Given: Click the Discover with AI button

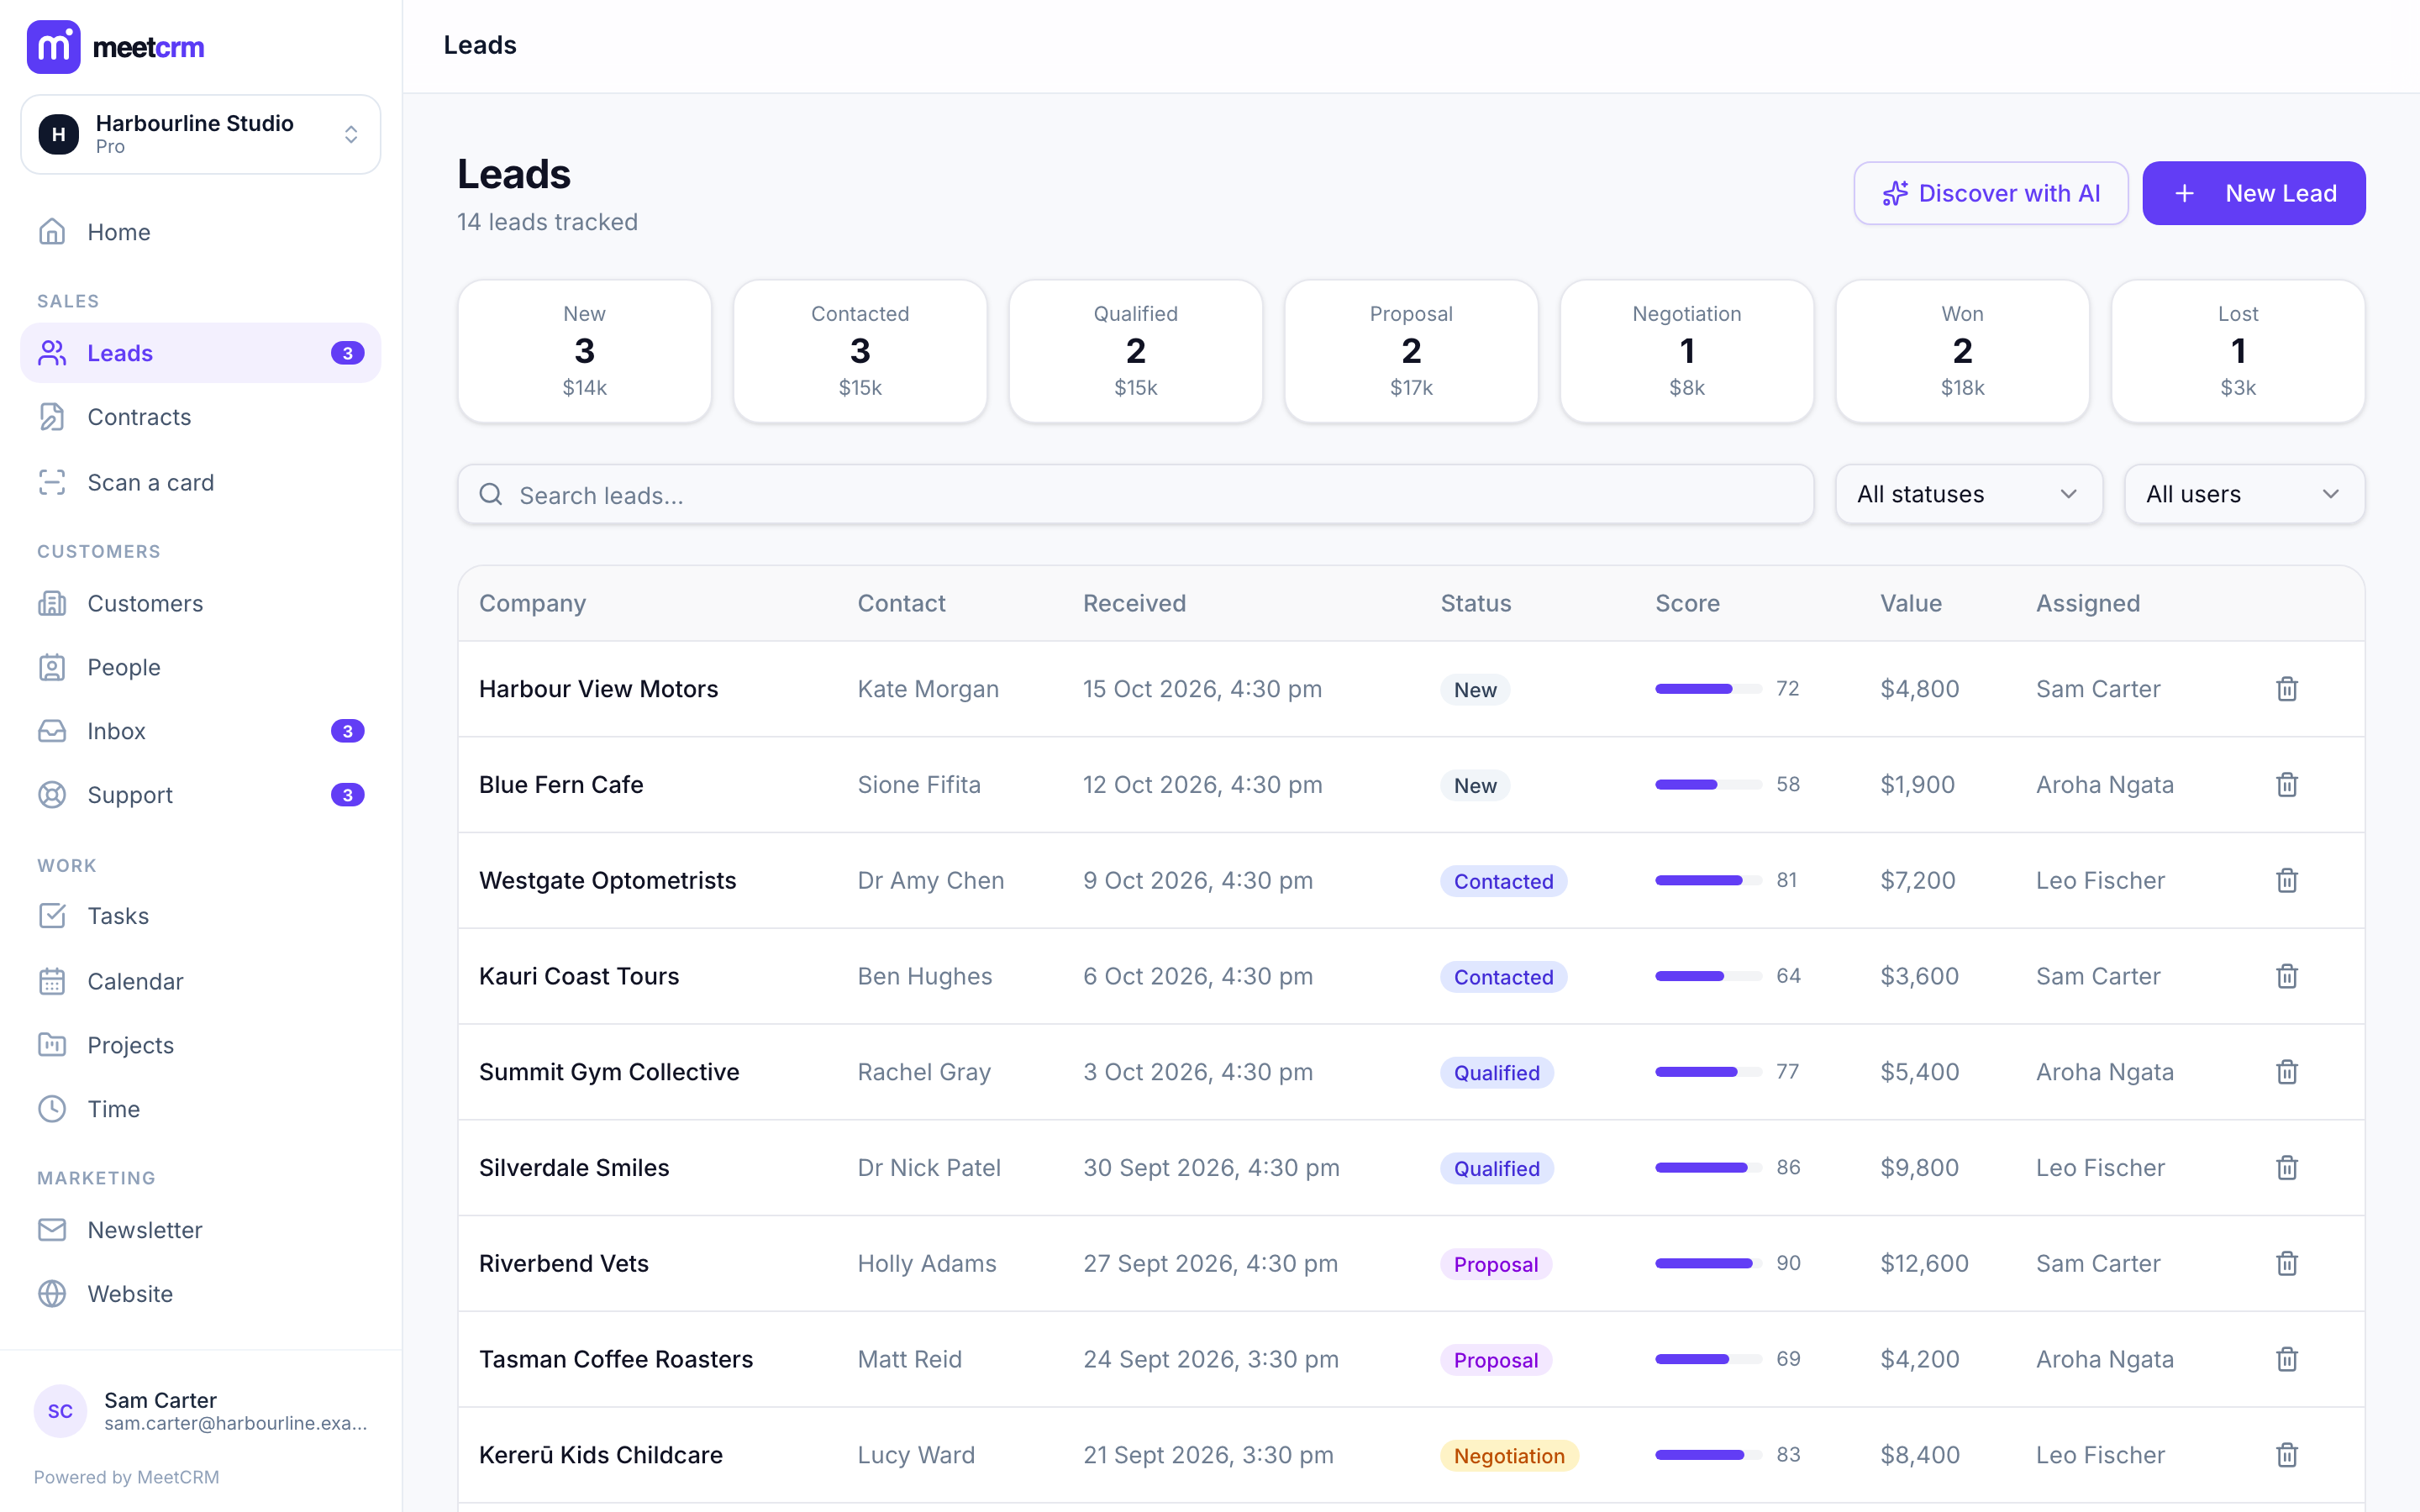Looking at the screenshot, I should (x=1990, y=193).
